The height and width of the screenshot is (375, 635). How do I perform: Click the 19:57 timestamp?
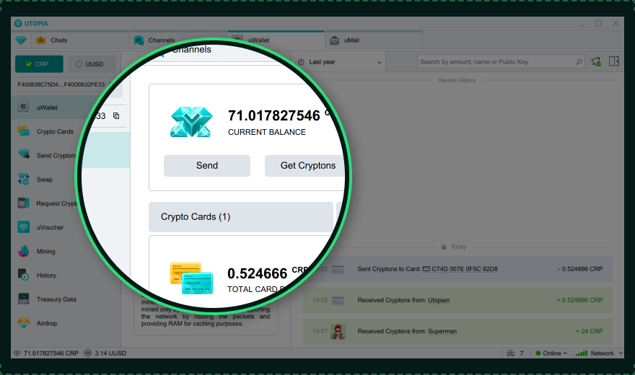point(320,331)
